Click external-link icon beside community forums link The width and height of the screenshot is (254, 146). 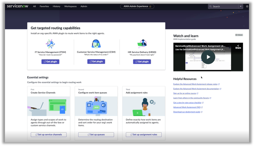[210, 98]
